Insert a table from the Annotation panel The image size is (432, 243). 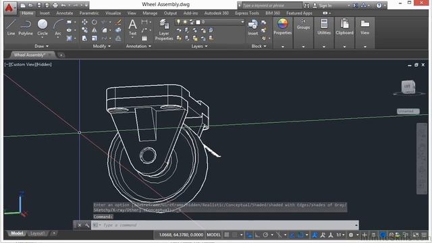[144, 38]
